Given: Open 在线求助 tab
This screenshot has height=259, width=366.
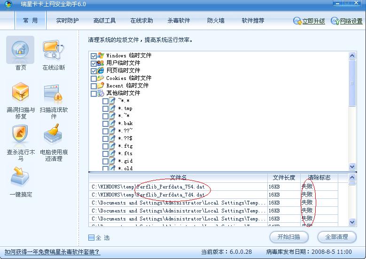Looking at the screenshot, I should pos(141,21).
